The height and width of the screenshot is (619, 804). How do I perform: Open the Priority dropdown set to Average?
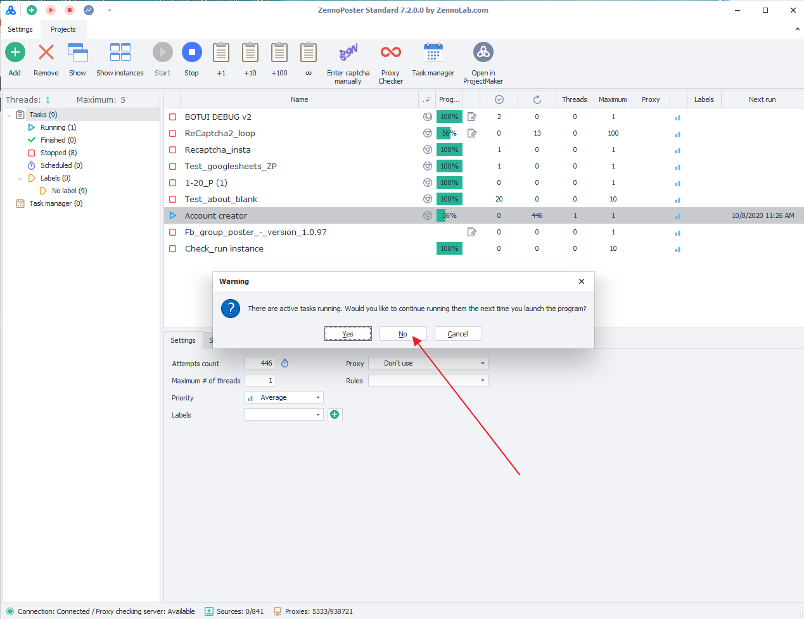tap(284, 398)
